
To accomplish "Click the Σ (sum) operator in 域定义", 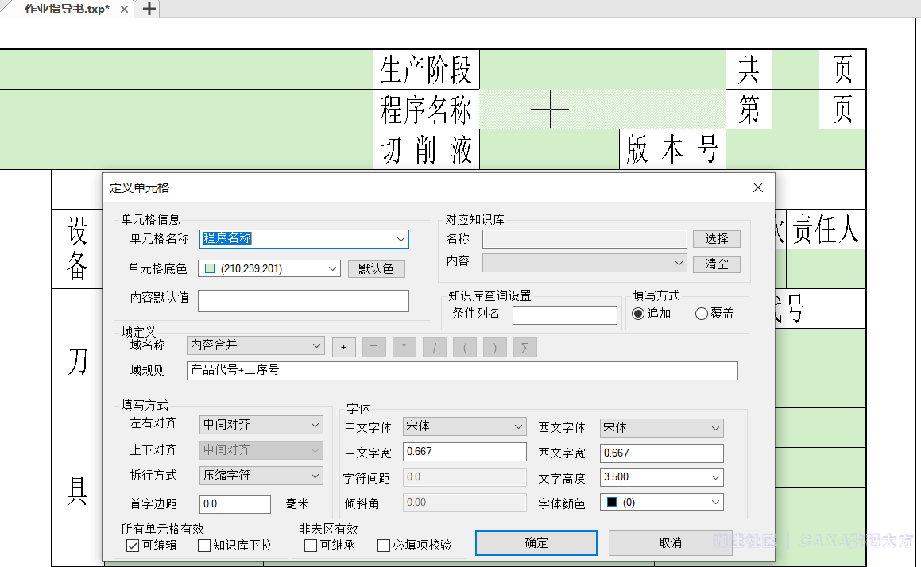I will [524, 346].
